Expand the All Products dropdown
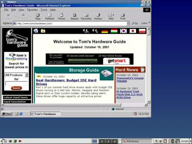Viewport: 192px width, 144px height. click(26, 75)
